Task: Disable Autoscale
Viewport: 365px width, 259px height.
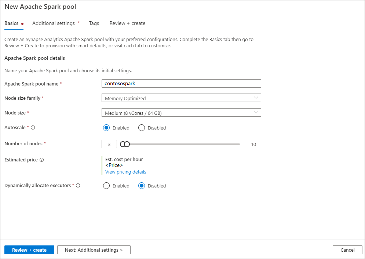Action: pyautogui.click(x=142, y=128)
